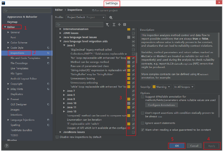Click the settings search input field

pyautogui.click(x=27, y=10)
